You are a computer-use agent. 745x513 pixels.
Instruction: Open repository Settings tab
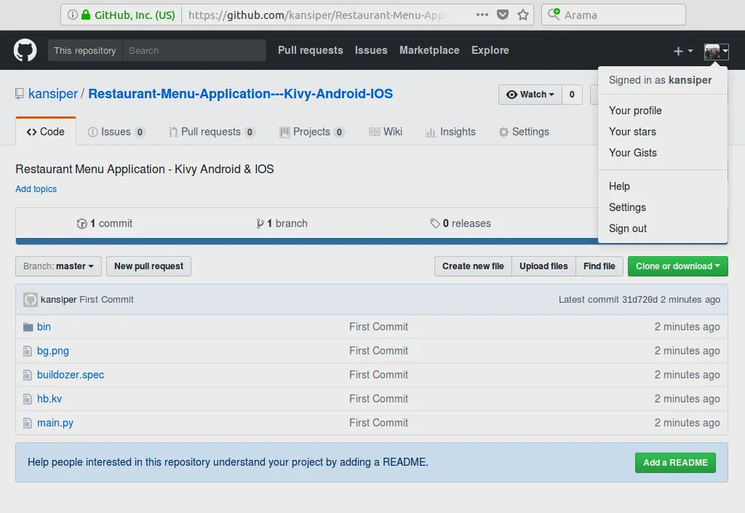[x=524, y=132]
